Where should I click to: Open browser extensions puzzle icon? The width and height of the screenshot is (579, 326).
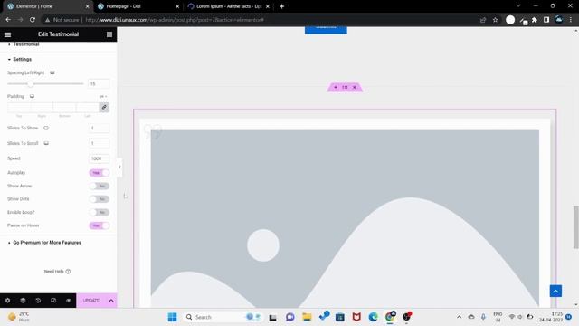coord(535,20)
